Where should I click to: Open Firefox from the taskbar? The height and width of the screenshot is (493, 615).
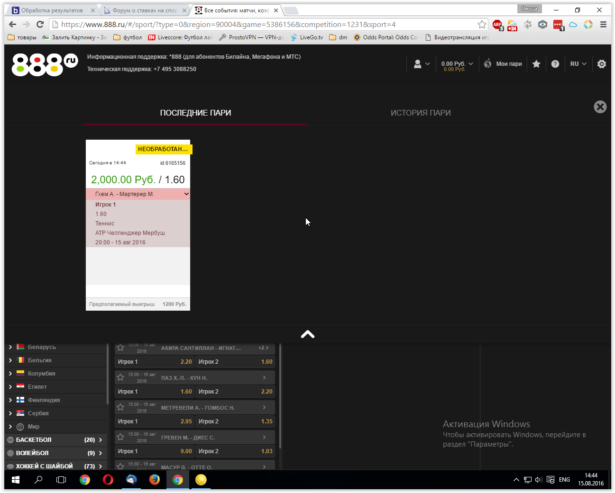pyautogui.click(x=155, y=480)
